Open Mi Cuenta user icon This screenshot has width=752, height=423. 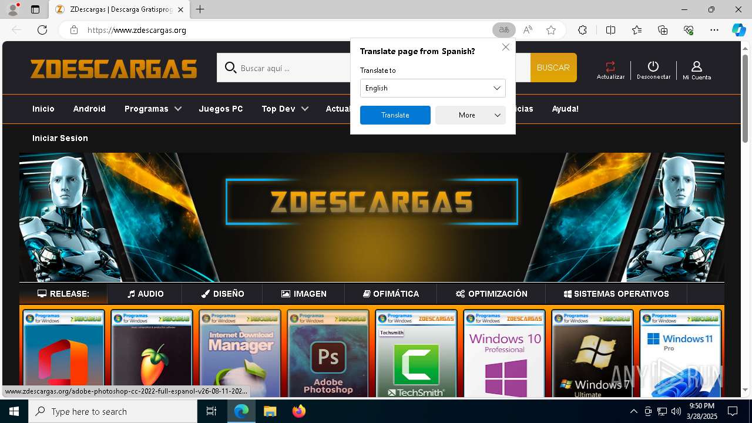pyautogui.click(x=697, y=70)
